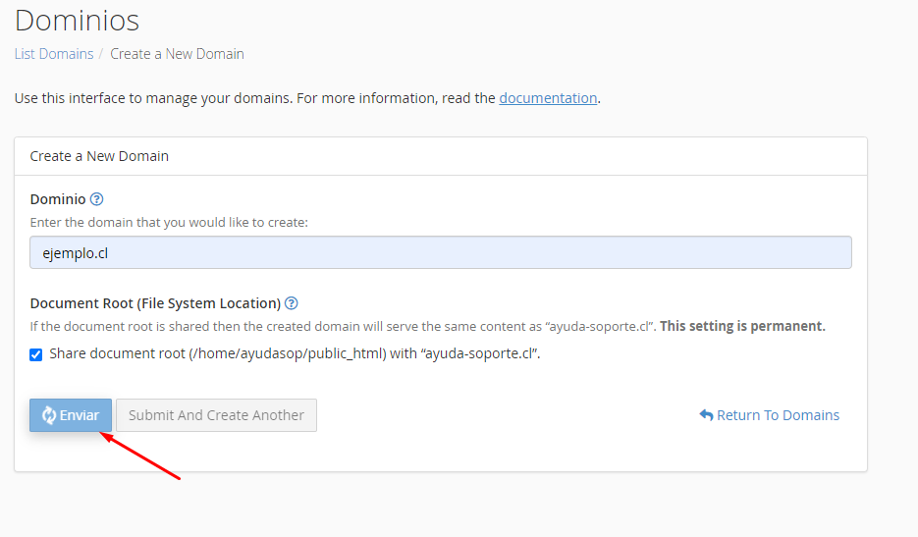Select the Create a New Domain breadcrumb
Viewport: 918px width, 537px height.
tap(177, 54)
